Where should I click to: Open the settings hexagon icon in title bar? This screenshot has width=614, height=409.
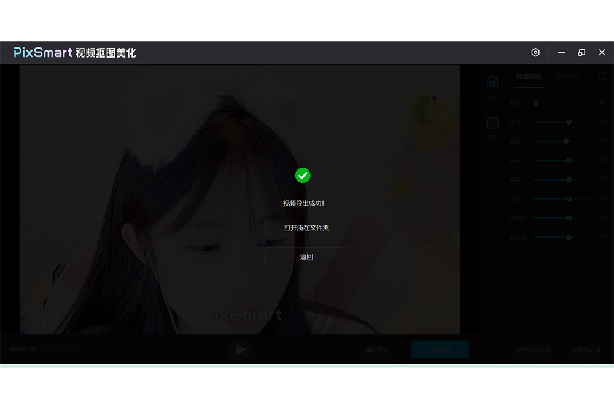[x=535, y=53]
